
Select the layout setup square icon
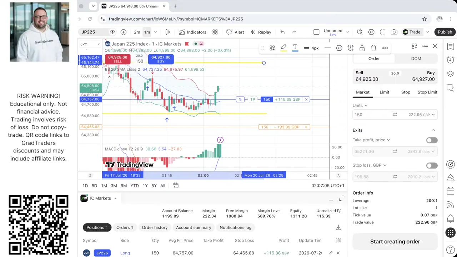pos(316,32)
